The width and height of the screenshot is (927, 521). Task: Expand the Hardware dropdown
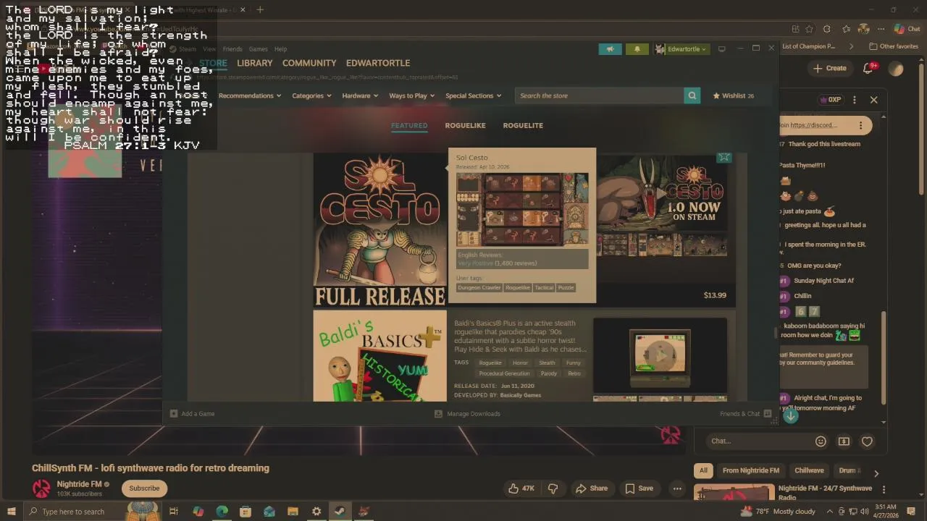click(x=360, y=96)
